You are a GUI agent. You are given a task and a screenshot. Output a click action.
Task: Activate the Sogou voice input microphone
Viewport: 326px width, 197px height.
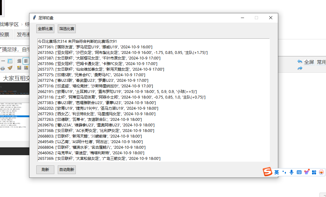click(292, 172)
